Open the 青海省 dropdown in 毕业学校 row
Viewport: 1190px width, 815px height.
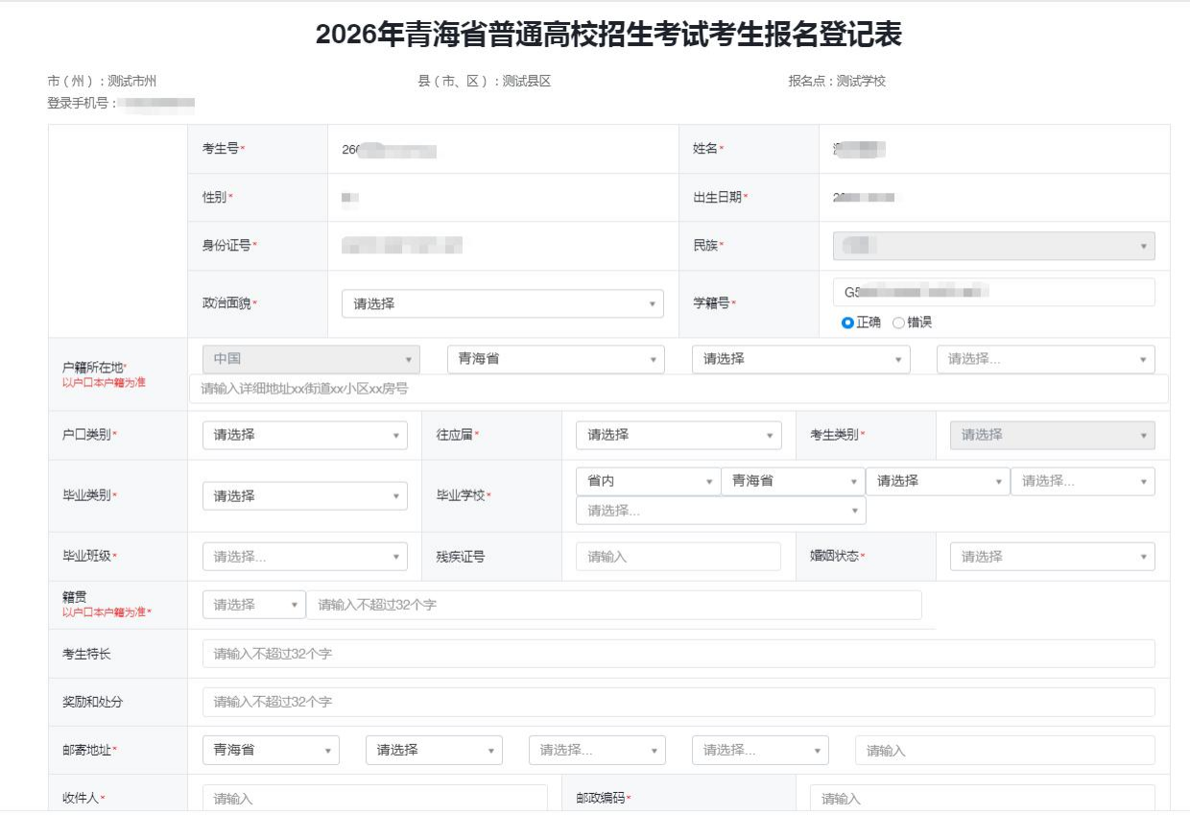pyautogui.click(x=793, y=481)
